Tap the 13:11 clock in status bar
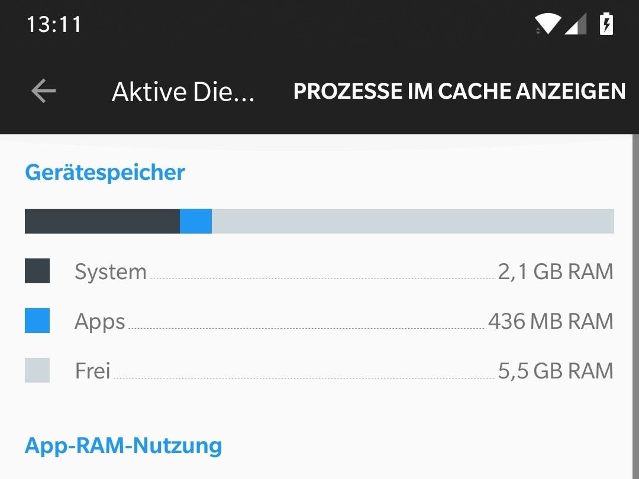This screenshot has width=639, height=479. pyautogui.click(x=54, y=24)
